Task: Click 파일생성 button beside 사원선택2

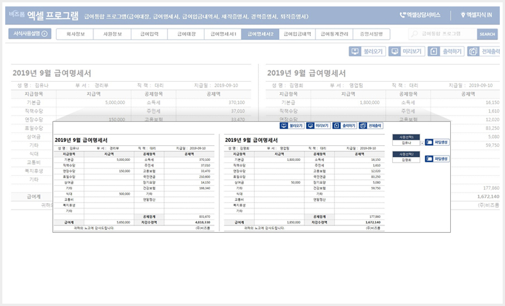Action: (437, 159)
